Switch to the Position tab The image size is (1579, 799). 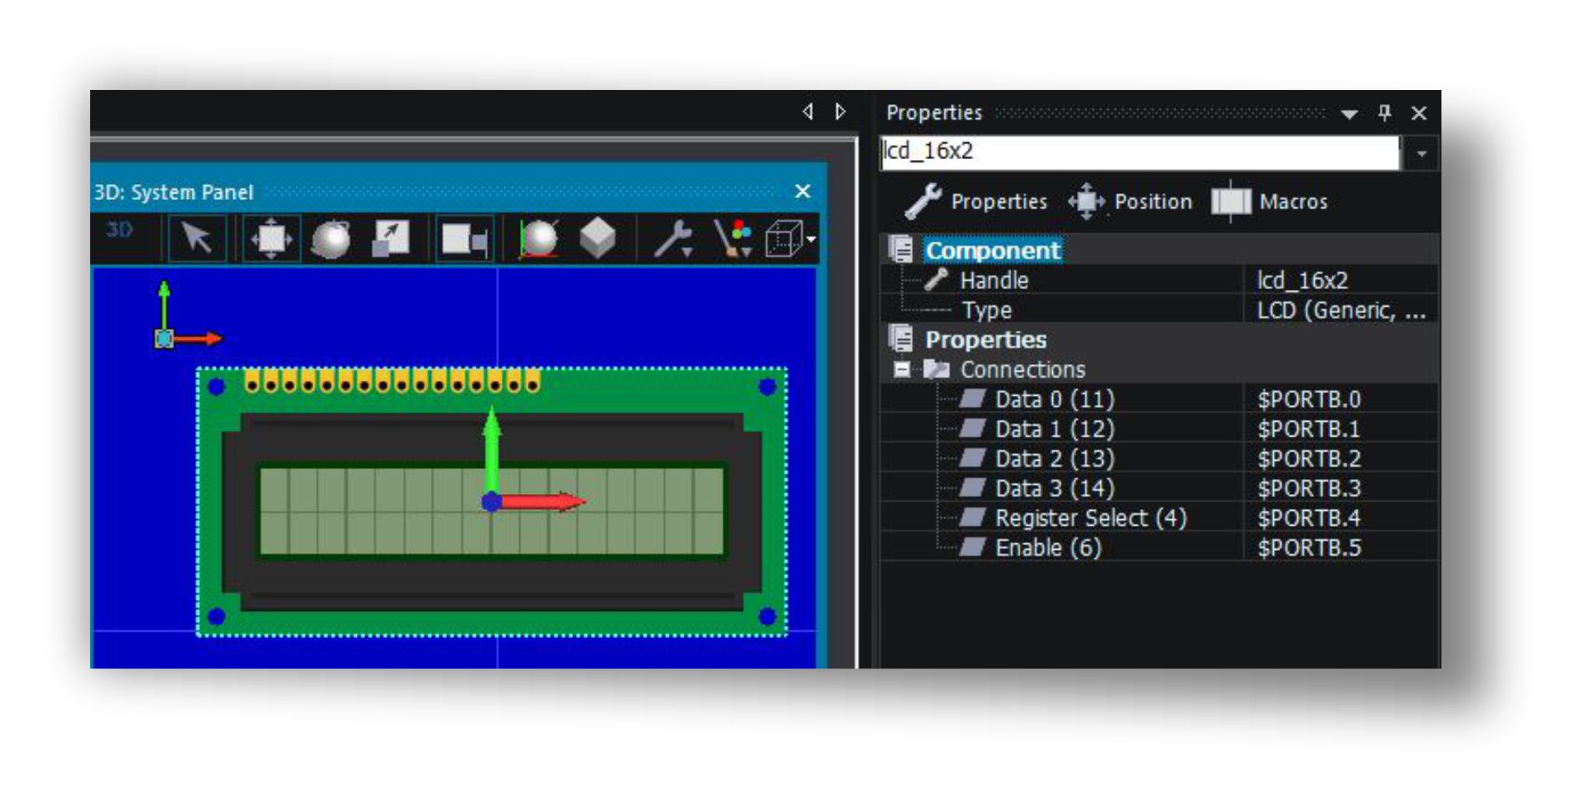1130,202
